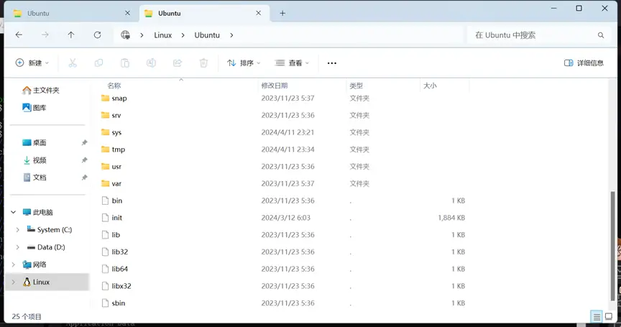Image resolution: width=621 pixels, height=327 pixels.
Task: Close the first Ubuntu tab
Action: coord(127,13)
